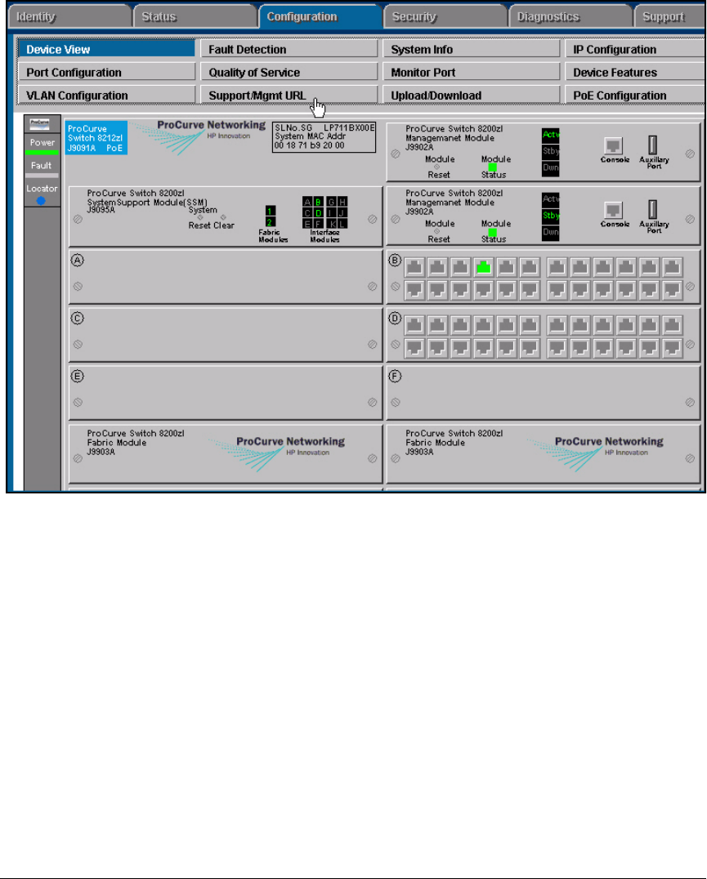Image resolution: width=707 pixels, height=879 pixels.
Task: Click interface module D indicator on SSM
Action: pyautogui.click(x=318, y=213)
